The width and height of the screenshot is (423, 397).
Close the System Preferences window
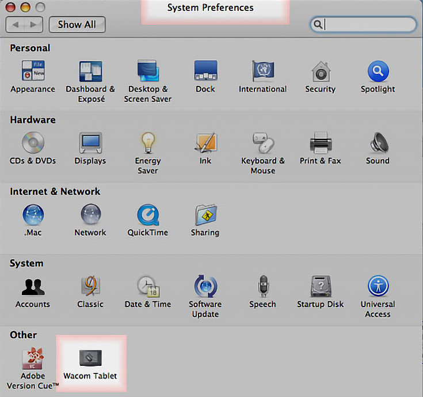pos(10,7)
